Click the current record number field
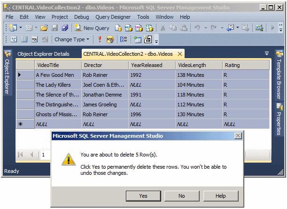The height and width of the screenshot is (209, 287). pyautogui.click(x=46, y=155)
